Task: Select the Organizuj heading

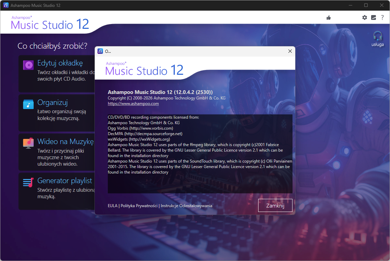Action: (x=53, y=103)
